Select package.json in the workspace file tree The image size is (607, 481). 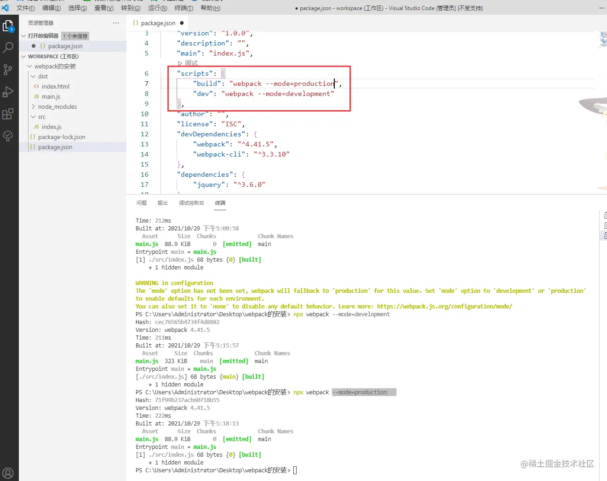pos(55,147)
